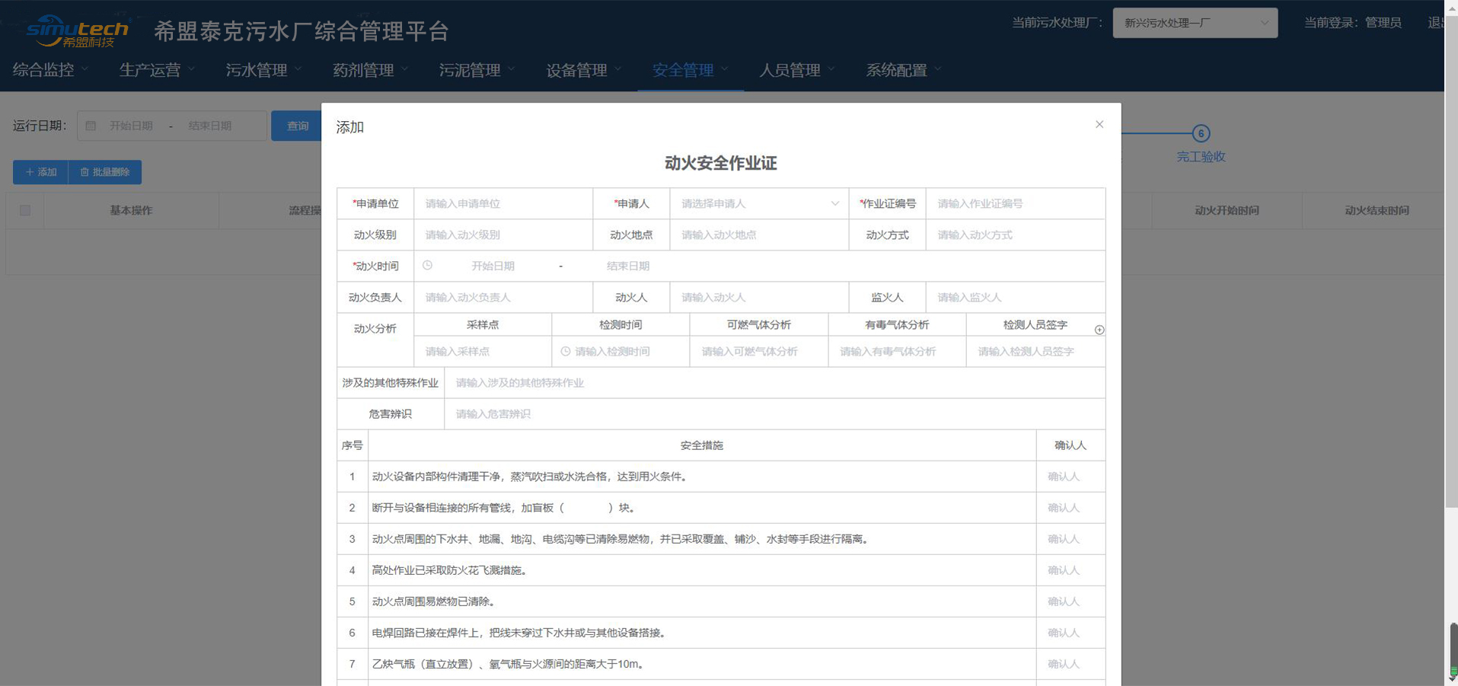Open the 安全管理 menu
1458x686 pixels.
[x=691, y=70]
